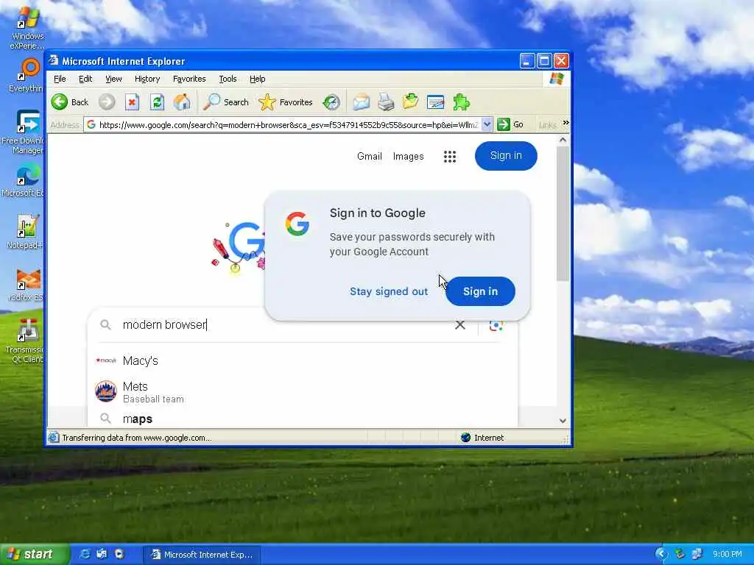754x565 pixels.
Task: Click the top-right Sign in button
Action: 506,156
